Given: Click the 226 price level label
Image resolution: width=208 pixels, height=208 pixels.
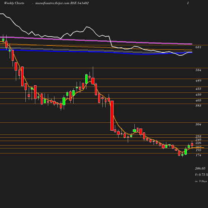Looking at the screenshot, I should coord(198,143).
